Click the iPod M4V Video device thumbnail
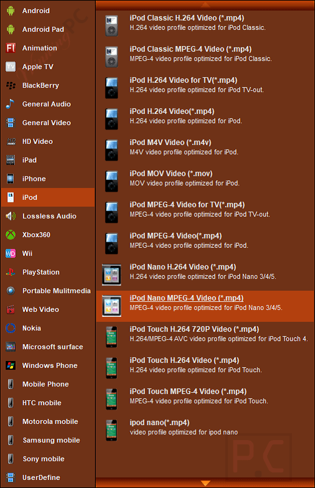 (111, 150)
